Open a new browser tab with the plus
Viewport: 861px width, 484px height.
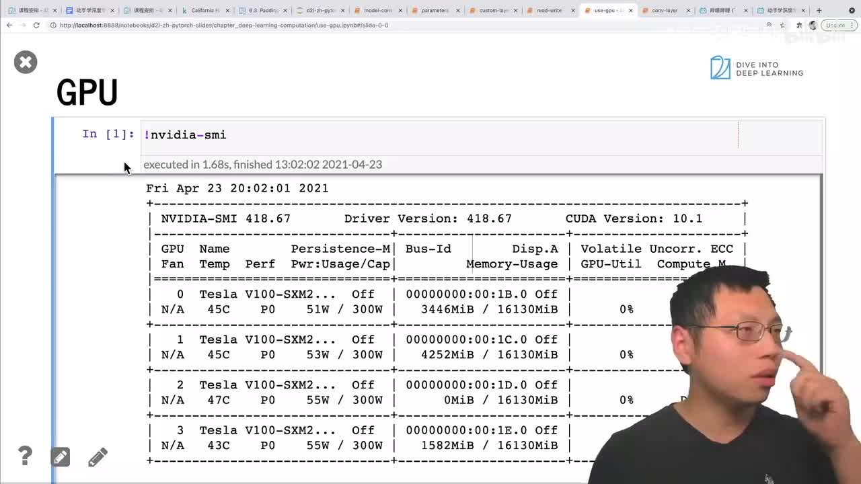[819, 10]
